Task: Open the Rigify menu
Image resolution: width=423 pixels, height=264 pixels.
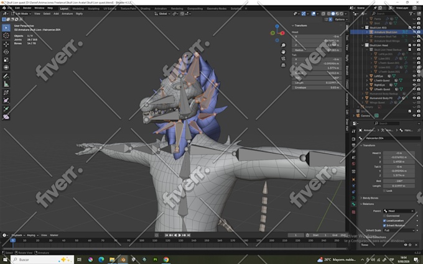Action: 79,14
